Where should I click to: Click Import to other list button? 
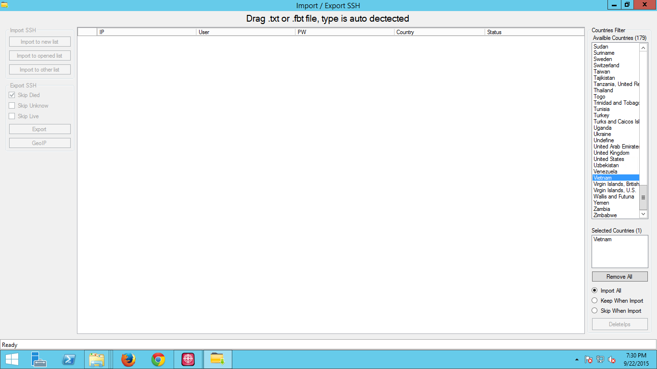[40, 70]
